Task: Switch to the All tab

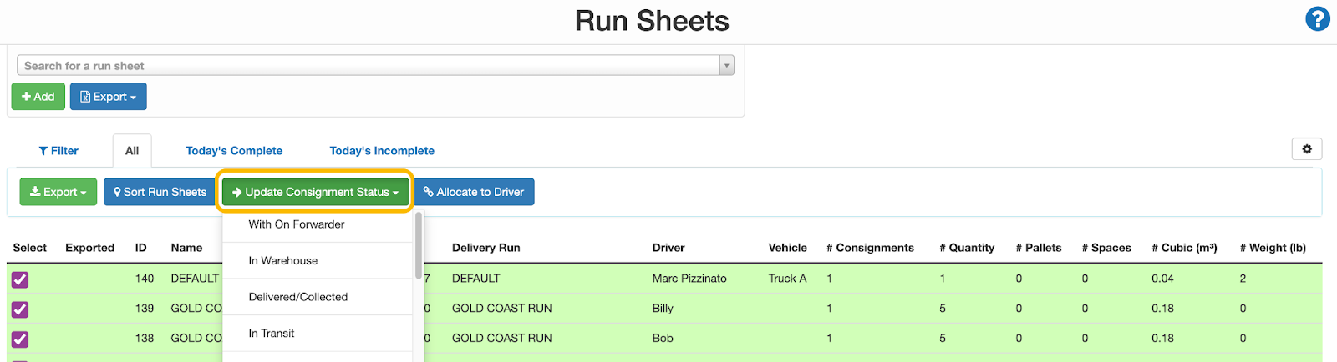Action: [x=132, y=151]
